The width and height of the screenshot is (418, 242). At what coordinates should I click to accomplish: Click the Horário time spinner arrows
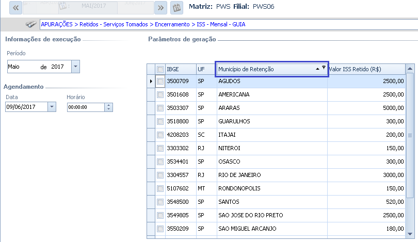click(x=108, y=107)
